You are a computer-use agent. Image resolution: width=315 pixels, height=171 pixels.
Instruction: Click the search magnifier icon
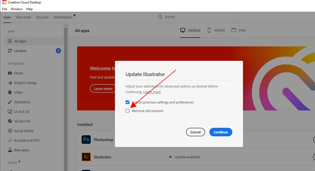pyautogui.click(x=160, y=17)
